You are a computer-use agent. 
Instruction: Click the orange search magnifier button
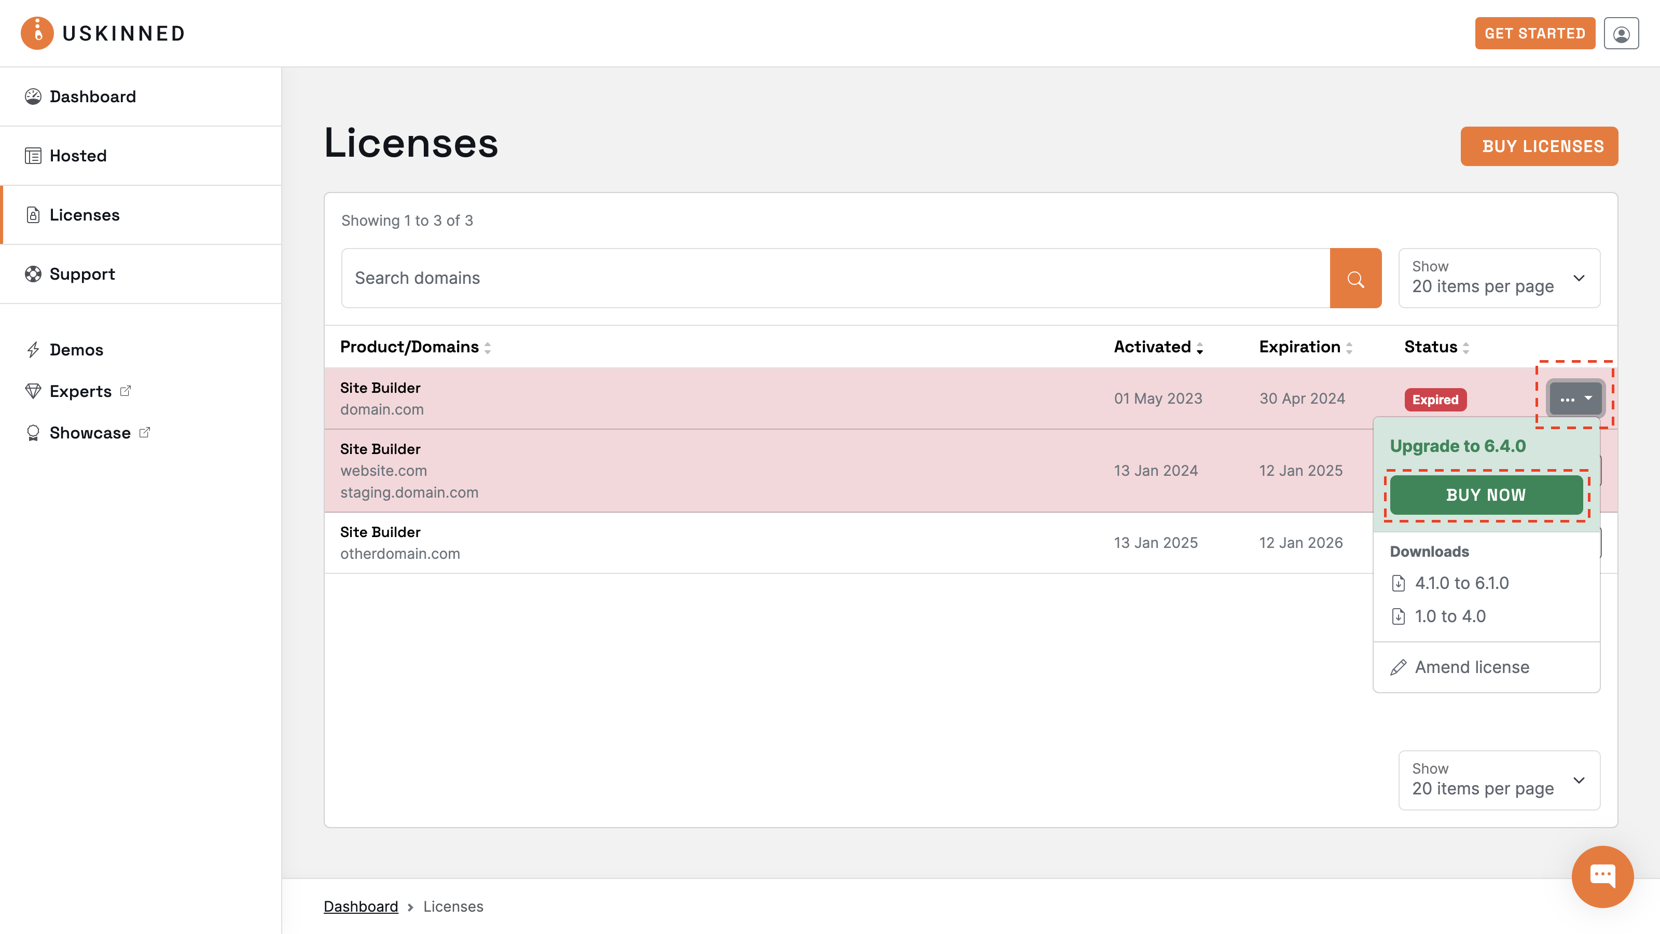click(1355, 279)
